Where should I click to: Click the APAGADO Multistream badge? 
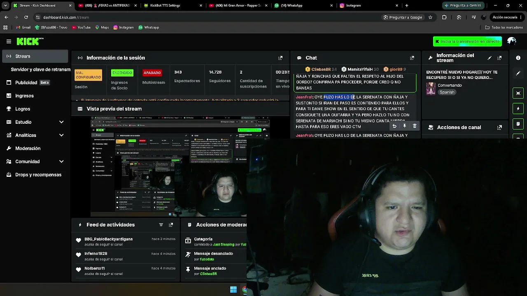click(152, 73)
